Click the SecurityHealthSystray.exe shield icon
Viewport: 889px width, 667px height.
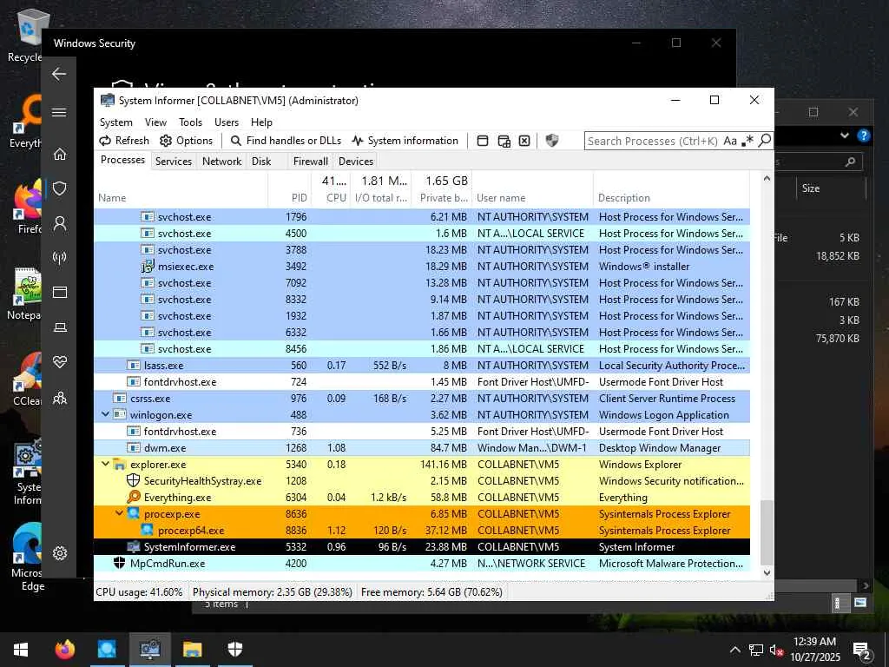[133, 480]
